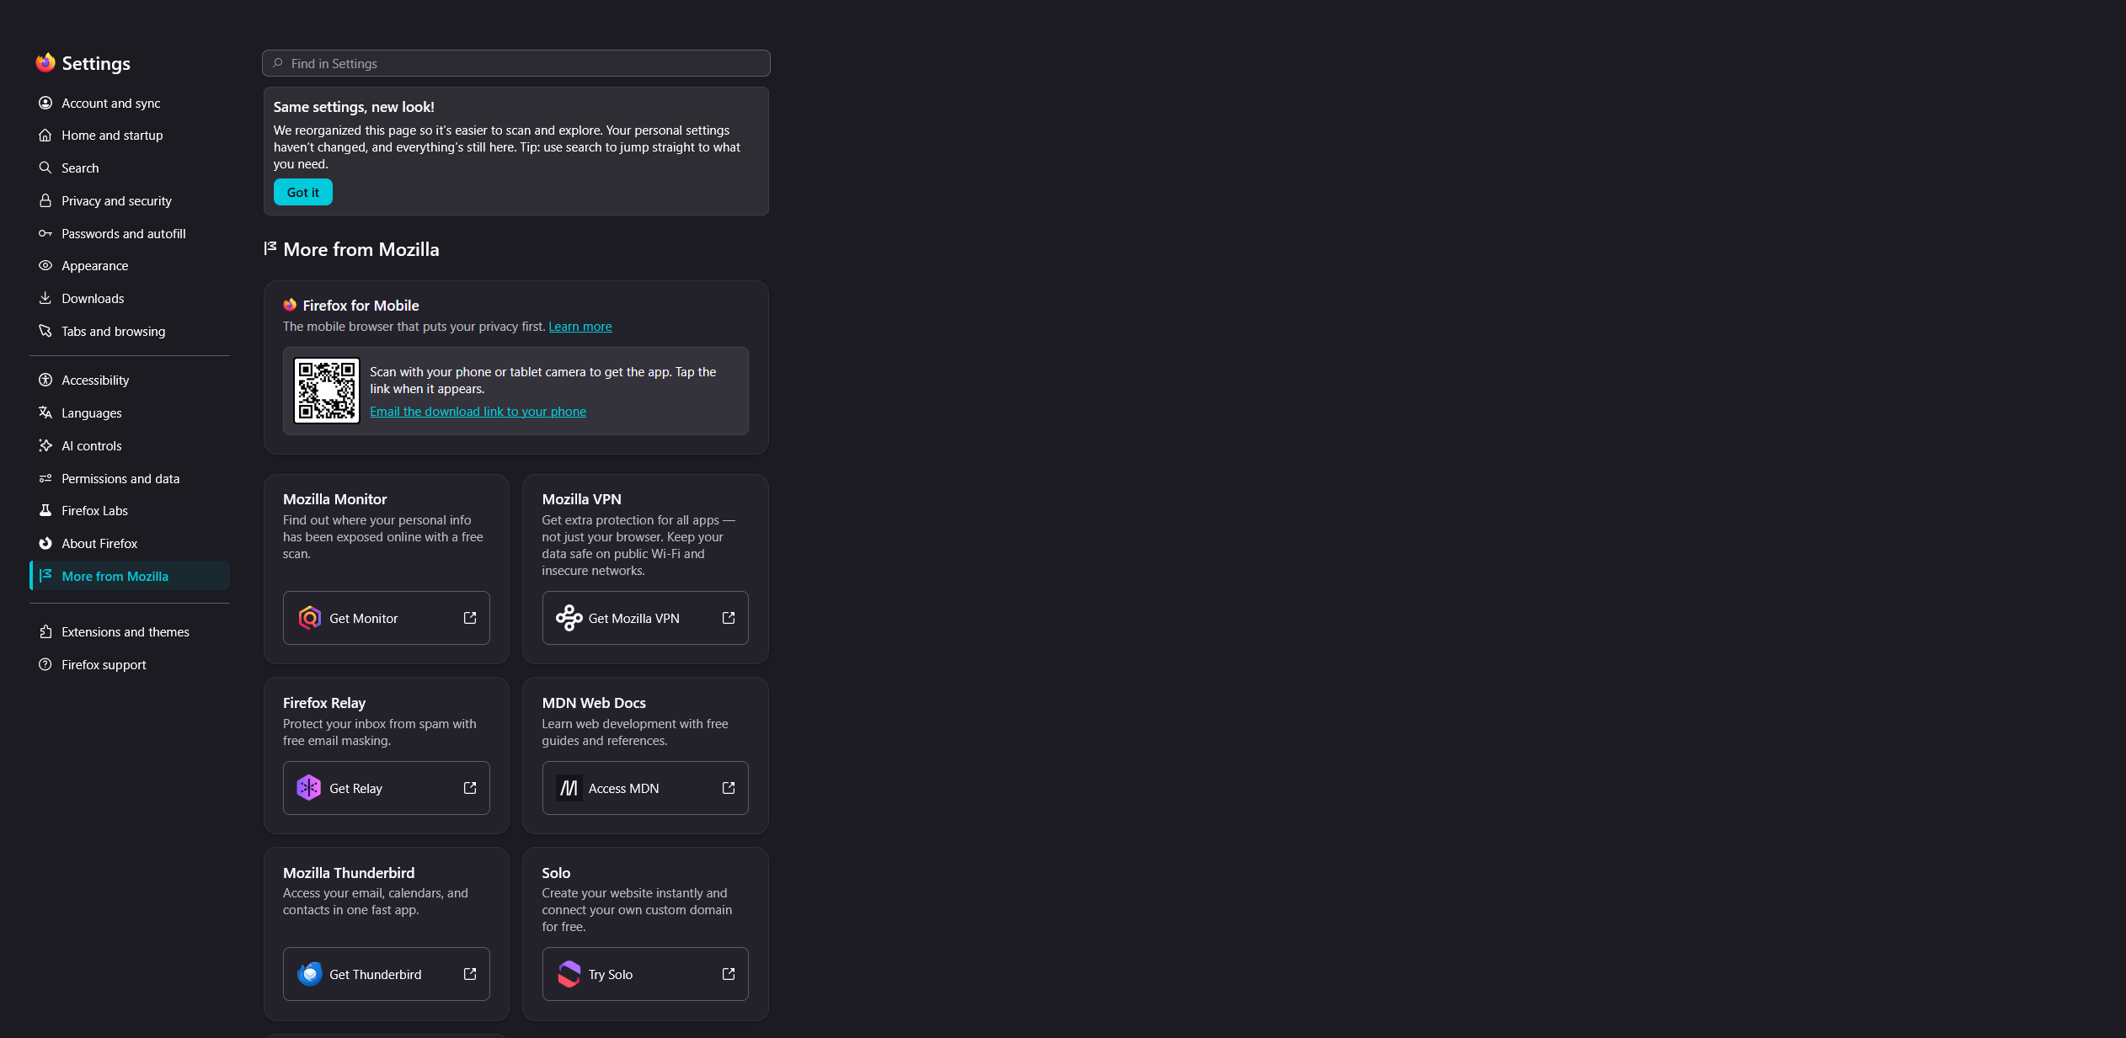Dismiss the banner with Got it
Screen dimensions: 2126x1038
click(303, 192)
